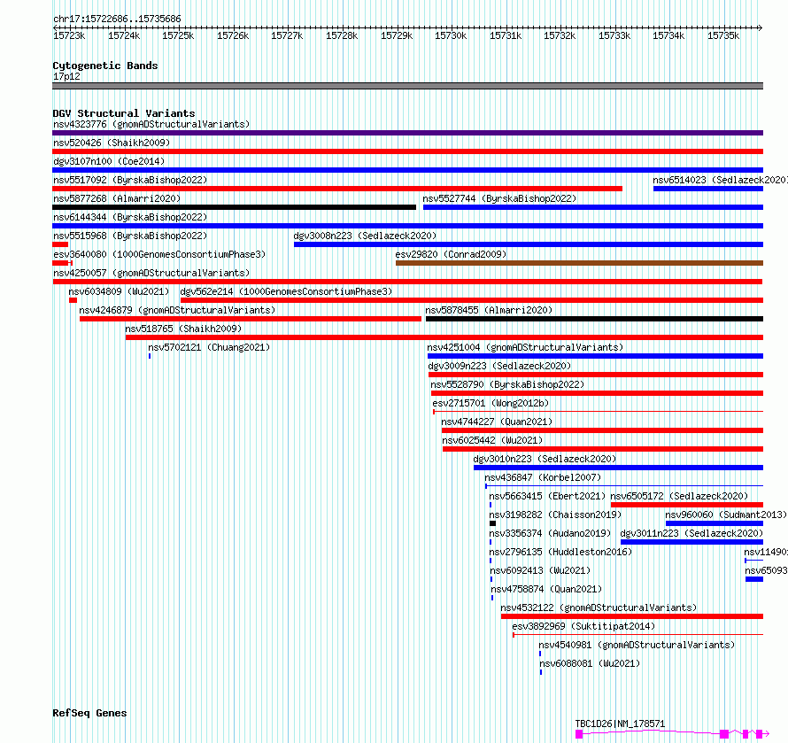Click the chr17:15722686..15735686 region label
Screen dimensions: 788x743
click(x=117, y=19)
